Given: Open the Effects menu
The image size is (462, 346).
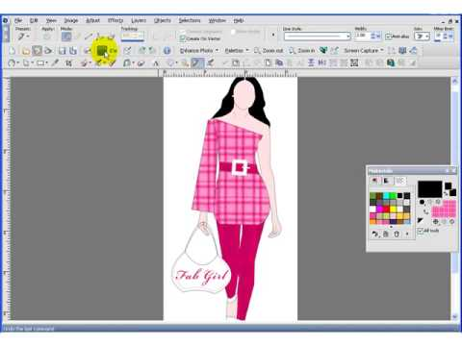Looking at the screenshot, I should pyautogui.click(x=115, y=20).
